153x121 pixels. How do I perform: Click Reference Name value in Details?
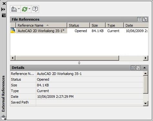59,74
